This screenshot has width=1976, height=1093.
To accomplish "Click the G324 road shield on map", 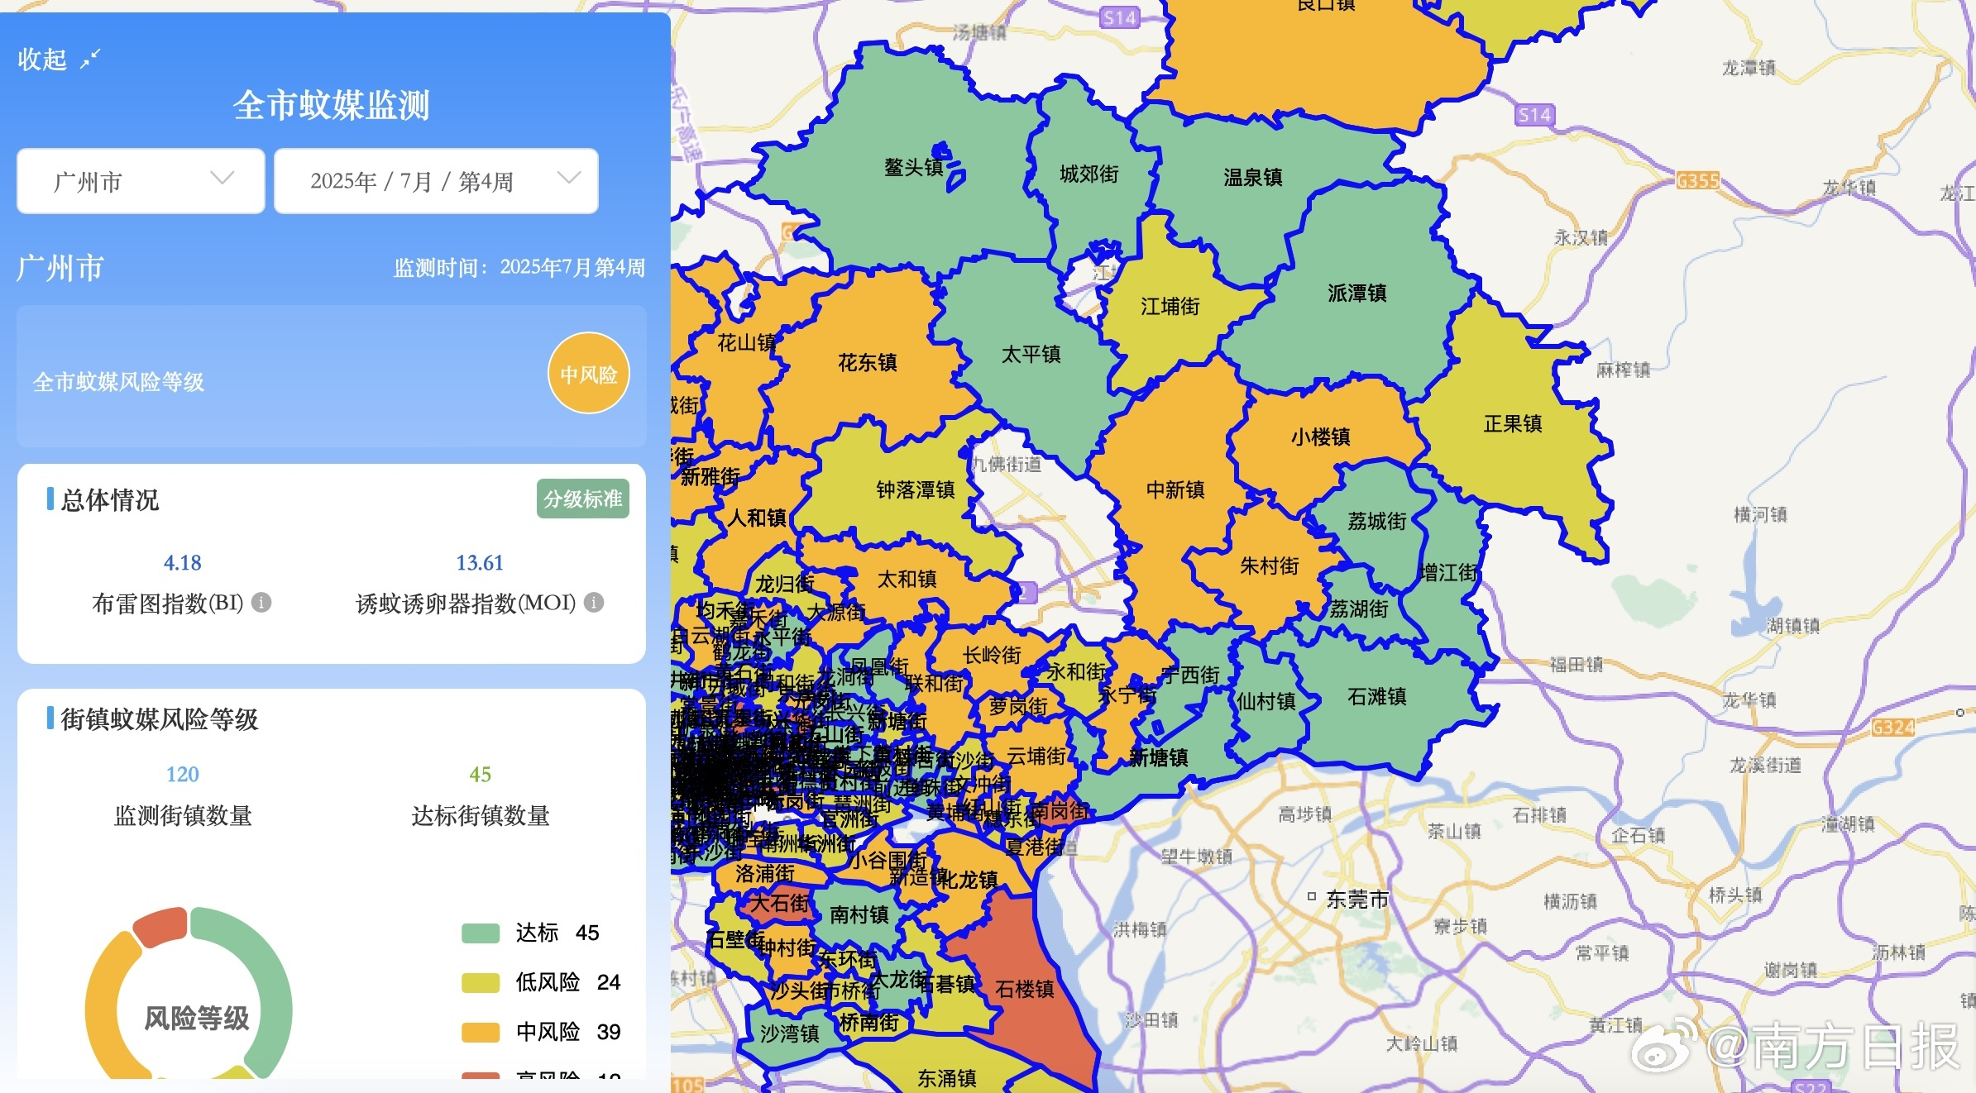I will click(1892, 728).
